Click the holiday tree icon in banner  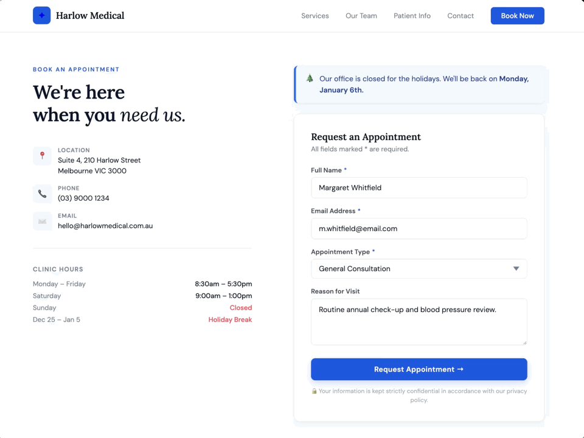310,78
